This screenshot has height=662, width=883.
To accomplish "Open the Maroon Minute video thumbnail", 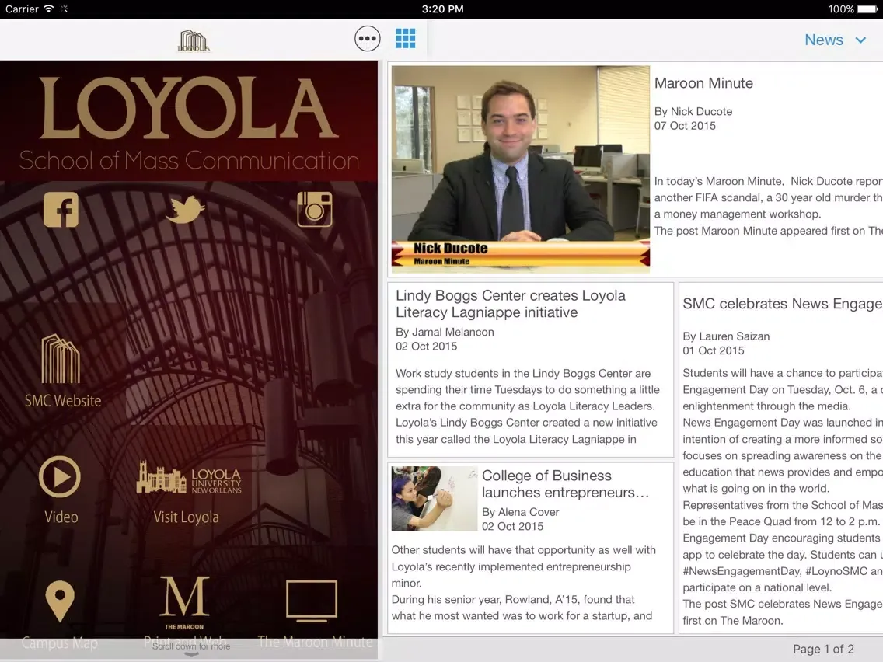I will pos(520,169).
